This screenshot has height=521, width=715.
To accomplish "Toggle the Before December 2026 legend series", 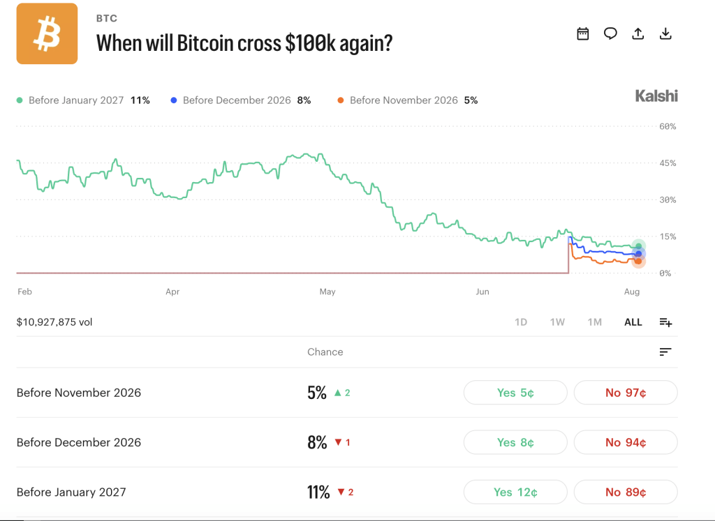I will pos(241,100).
